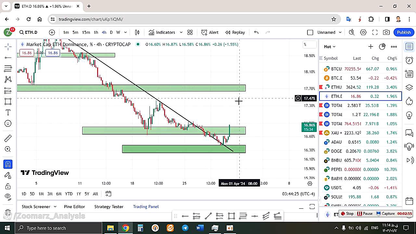Select the daily D timeframe
Viewport: 416px width, 234px height.
111,32
